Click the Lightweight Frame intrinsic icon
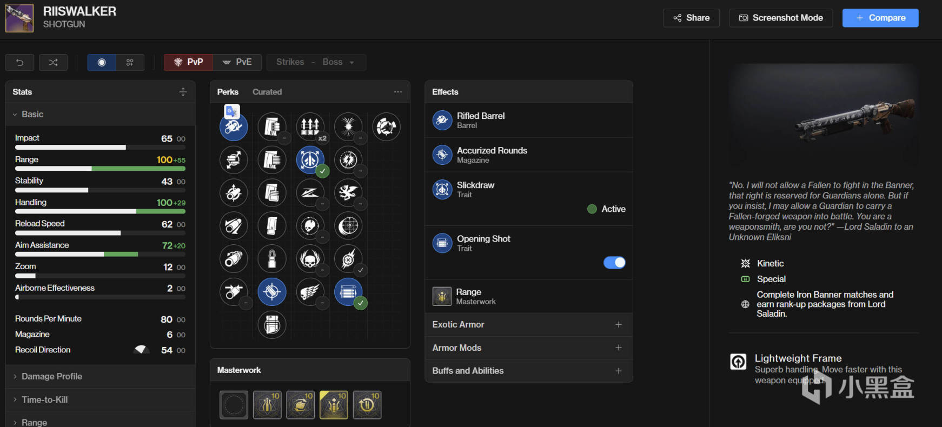The height and width of the screenshot is (427, 942). (x=738, y=361)
